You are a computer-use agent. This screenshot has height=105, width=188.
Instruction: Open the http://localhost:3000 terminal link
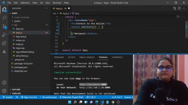click(93, 84)
